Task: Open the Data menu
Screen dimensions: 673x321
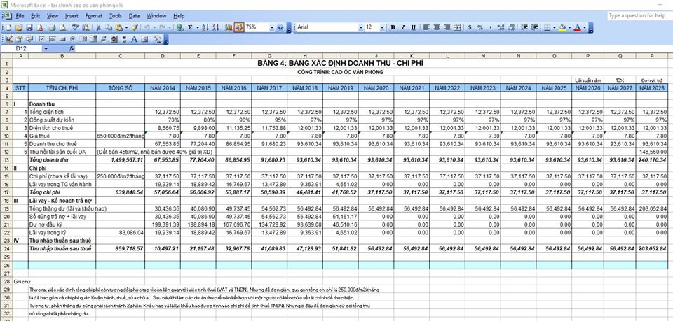Action: 134,15
